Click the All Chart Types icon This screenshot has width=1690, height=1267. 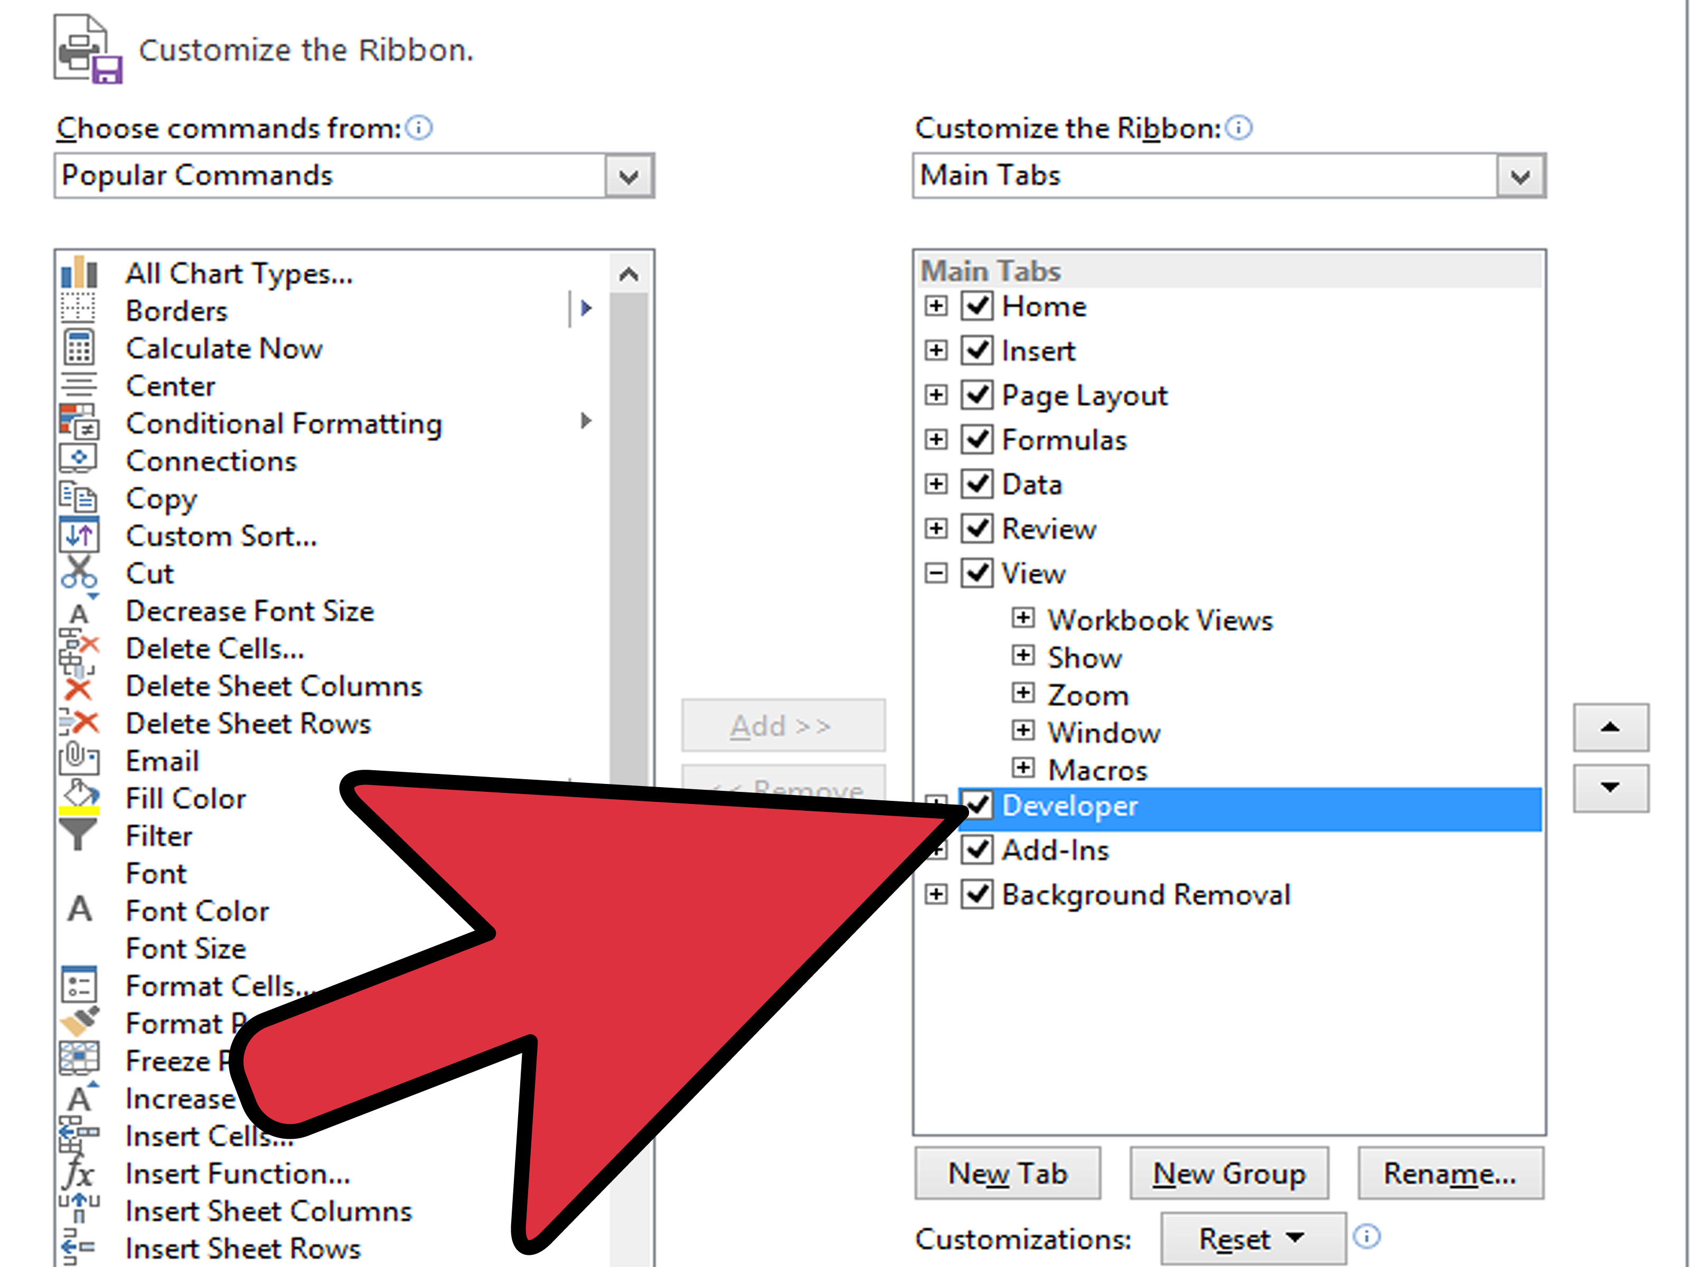(79, 272)
